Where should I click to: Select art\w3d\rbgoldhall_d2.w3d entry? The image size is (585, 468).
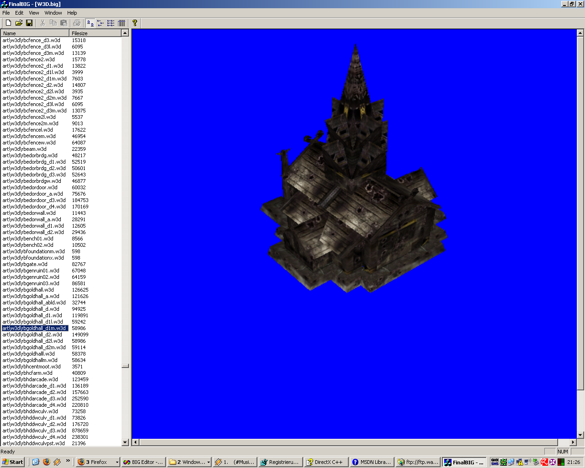coord(32,335)
